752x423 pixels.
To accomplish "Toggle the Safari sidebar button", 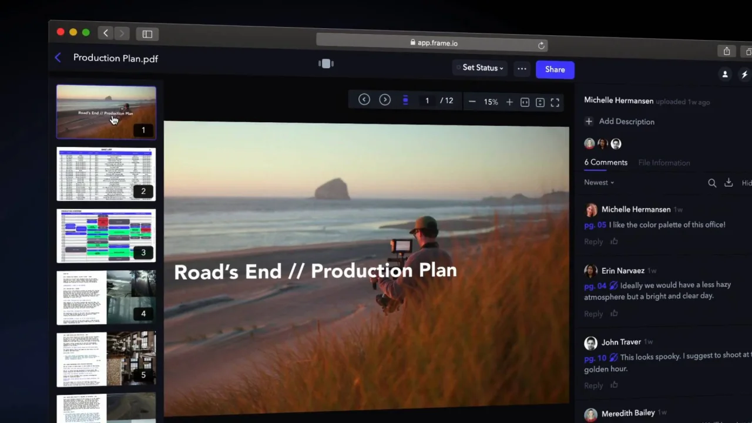I will [x=147, y=34].
